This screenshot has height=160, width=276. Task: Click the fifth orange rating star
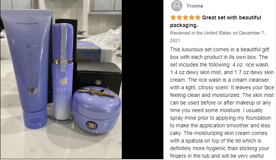pyautogui.click(x=198, y=17)
